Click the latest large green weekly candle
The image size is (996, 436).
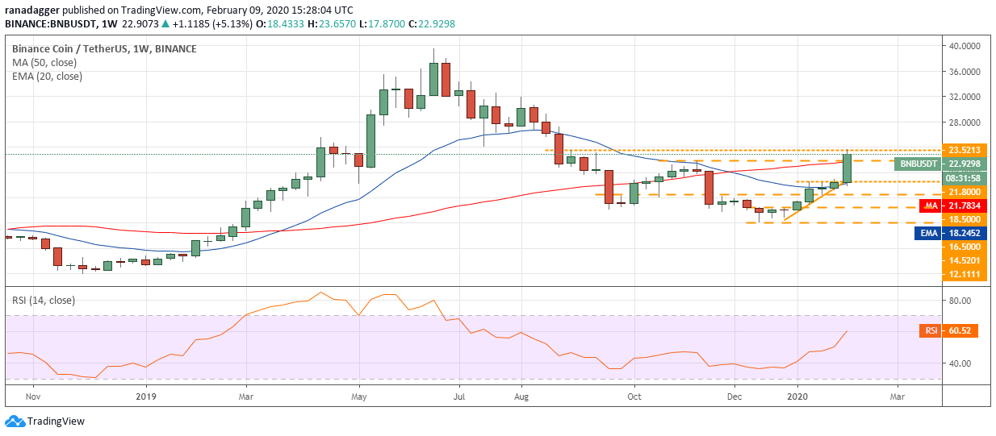tap(847, 168)
